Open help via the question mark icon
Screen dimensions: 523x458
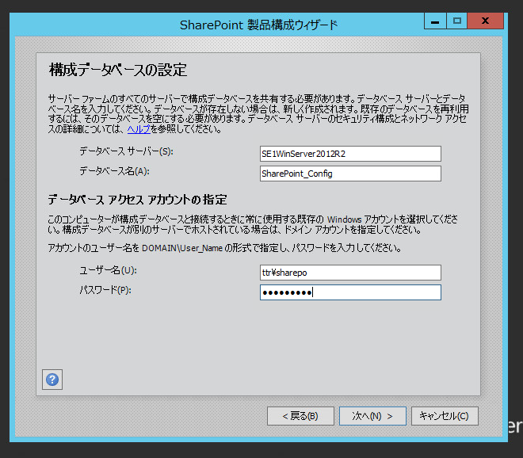point(52,380)
